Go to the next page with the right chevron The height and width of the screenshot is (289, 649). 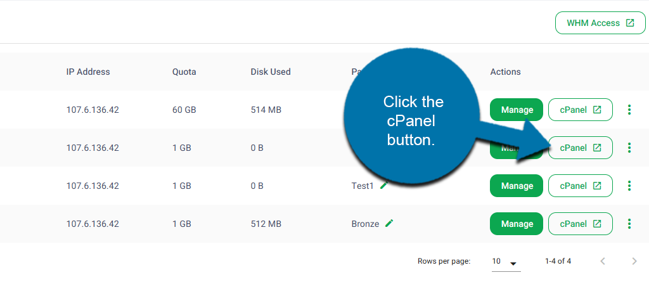point(634,261)
